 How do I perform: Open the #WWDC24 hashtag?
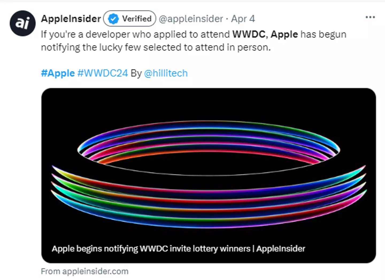click(x=103, y=73)
